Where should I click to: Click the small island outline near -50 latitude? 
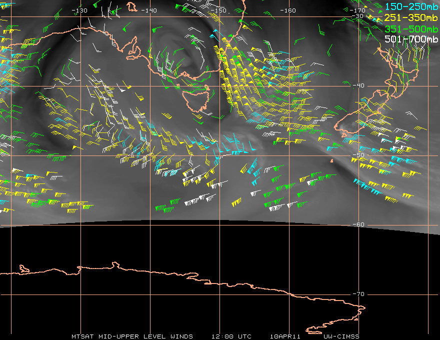click(332, 161)
